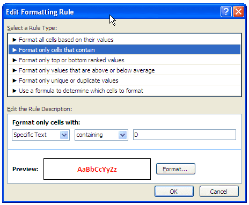Cancel the formatting rule edit

219,192
